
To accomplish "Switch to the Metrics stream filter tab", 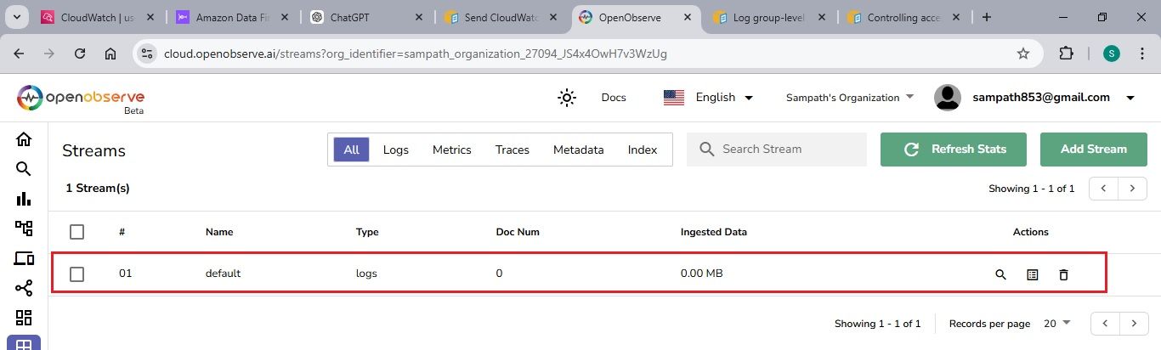I will click(451, 150).
